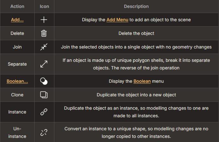The height and width of the screenshot is (142, 219).
Task: Click the Add plus icon
Action: coord(44,20)
